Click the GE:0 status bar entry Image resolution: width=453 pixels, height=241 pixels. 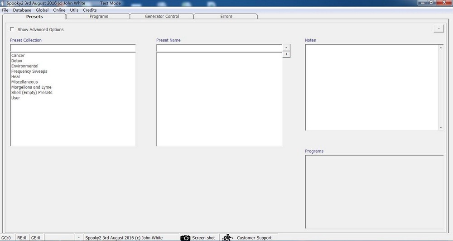tap(36, 237)
